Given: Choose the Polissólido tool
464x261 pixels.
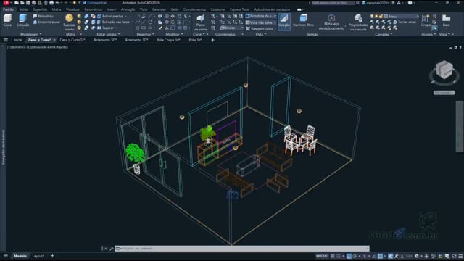Looking at the screenshot, I should click(x=43, y=16).
